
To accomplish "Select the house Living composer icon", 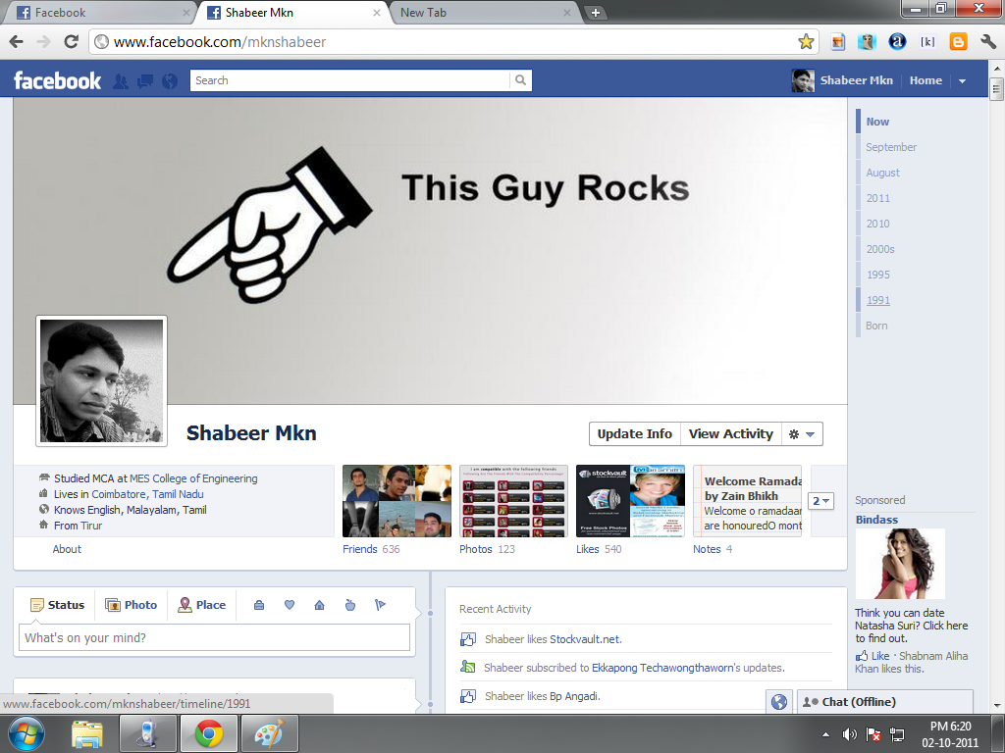I will 319,605.
